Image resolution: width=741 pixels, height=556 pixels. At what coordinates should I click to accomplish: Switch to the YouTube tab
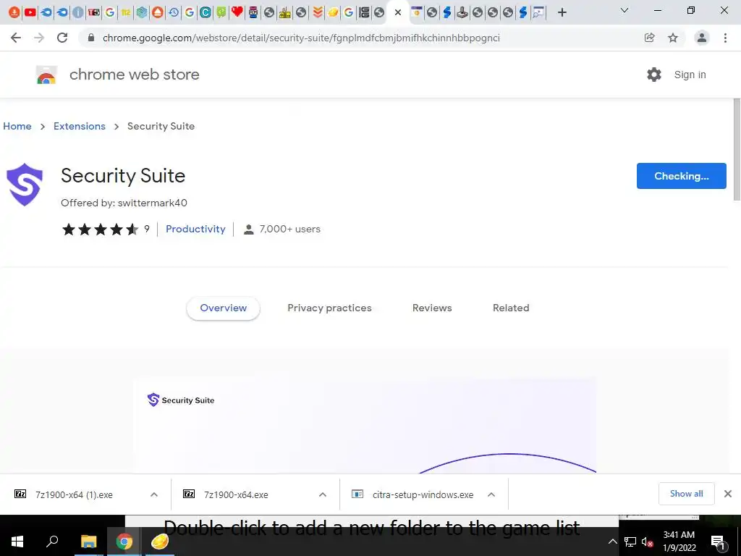click(30, 12)
